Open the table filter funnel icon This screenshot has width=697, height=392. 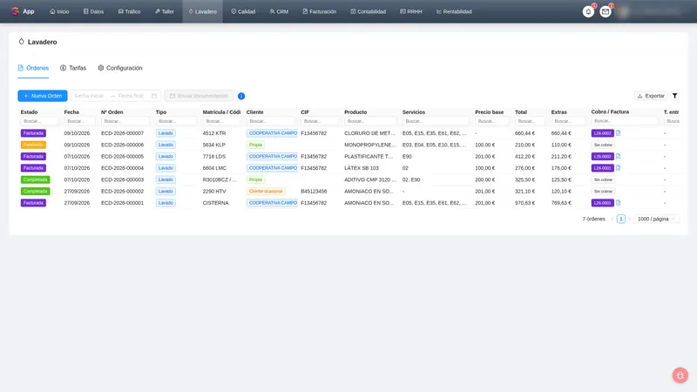(674, 96)
